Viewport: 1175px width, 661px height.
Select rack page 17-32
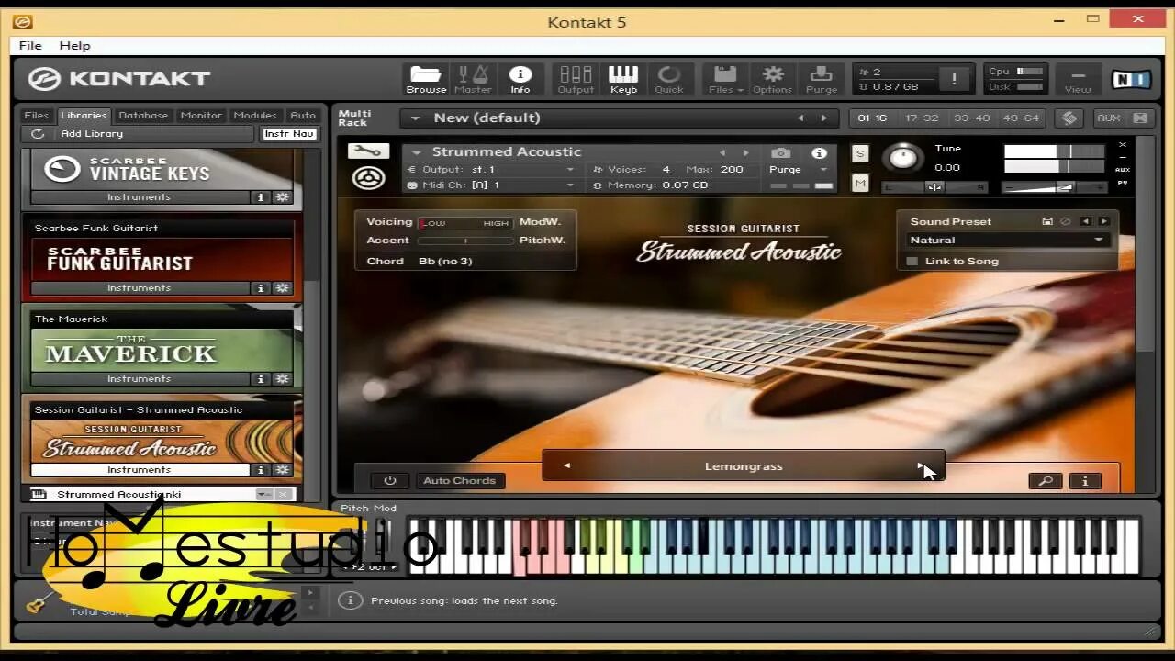(x=922, y=118)
